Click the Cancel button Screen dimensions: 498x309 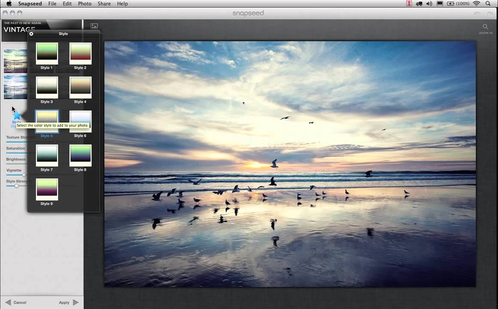point(20,303)
